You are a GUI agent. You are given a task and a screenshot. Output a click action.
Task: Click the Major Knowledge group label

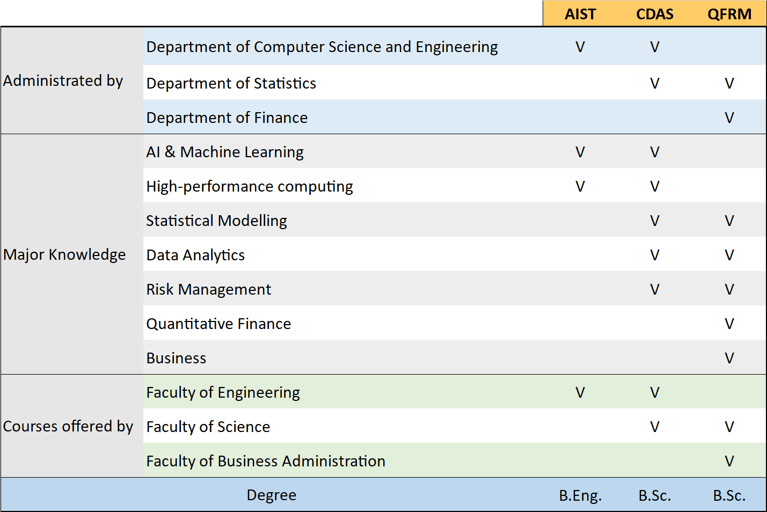coord(64,254)
